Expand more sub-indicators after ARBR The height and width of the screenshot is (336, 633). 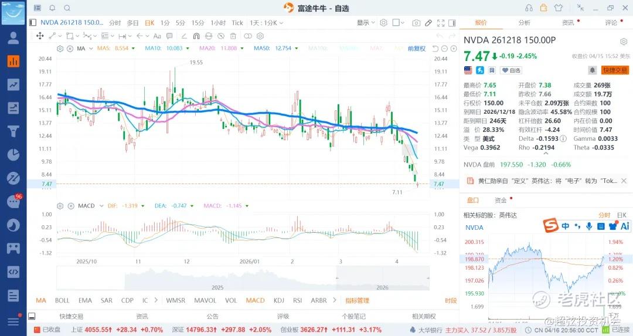coord(334,300)
